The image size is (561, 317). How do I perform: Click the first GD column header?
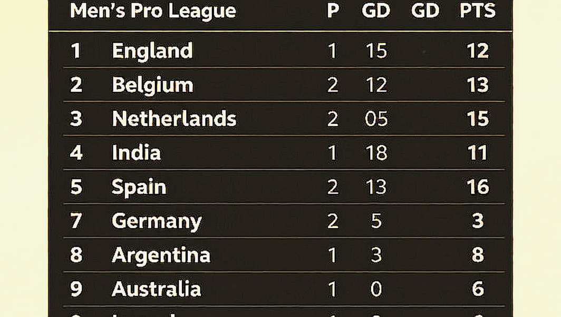[376, 11]
